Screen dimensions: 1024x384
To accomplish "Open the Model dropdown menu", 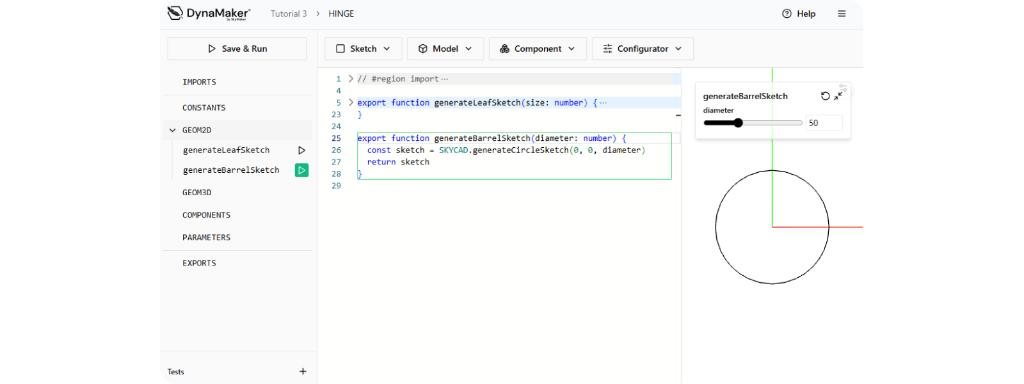I will 445,49.
